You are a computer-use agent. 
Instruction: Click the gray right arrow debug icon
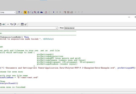point(8,24)
